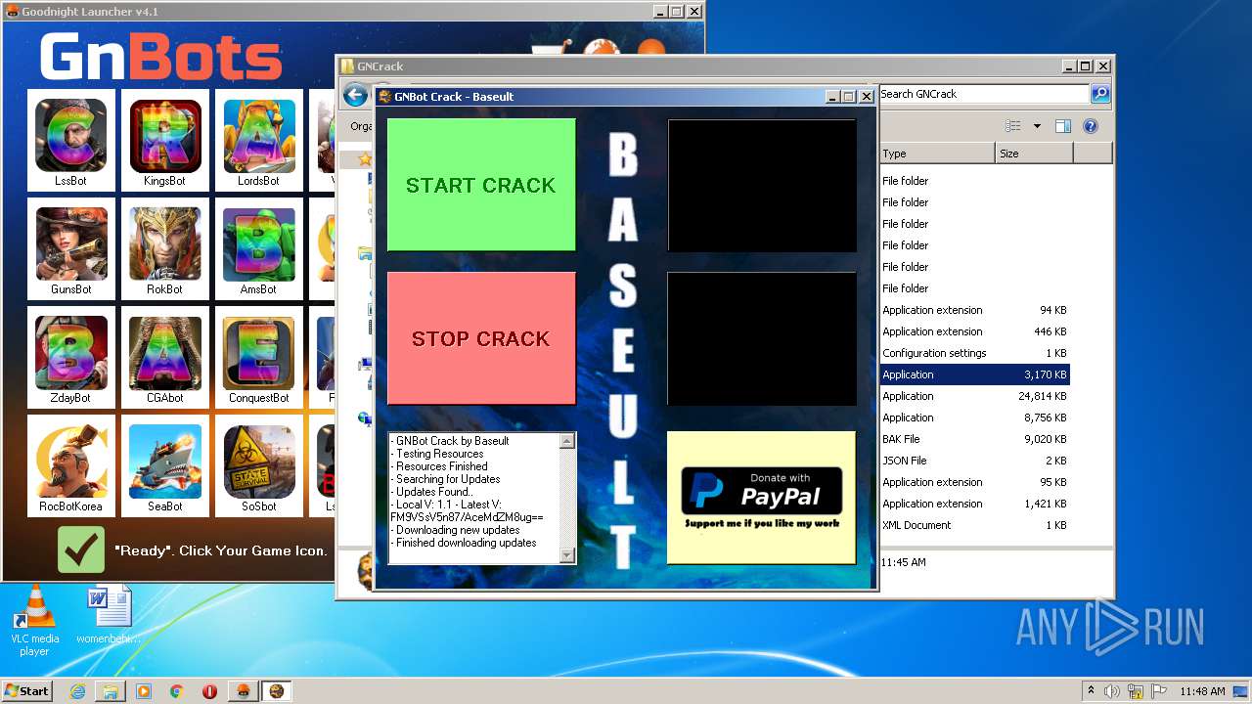Expand the view options dropdown arrow
The width and height of the screenshot is (1252, 704).
pos(1037,126)
